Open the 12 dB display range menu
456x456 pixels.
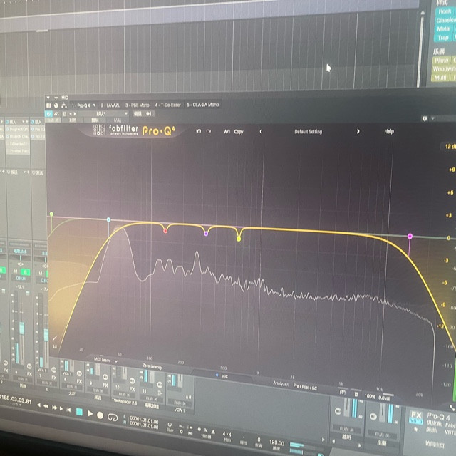click(x=450, y=147)
